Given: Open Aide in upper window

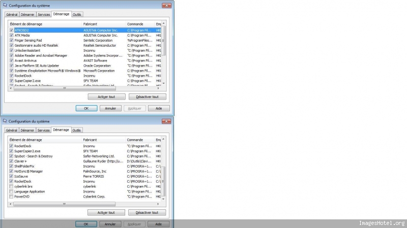Looking at the screenshot, I should pos(159,108).
